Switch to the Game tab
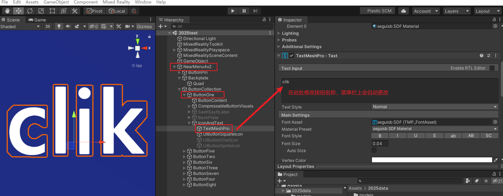Image resolution: width=503 pixels, height=196 pixels. click(x=37, y=20)
